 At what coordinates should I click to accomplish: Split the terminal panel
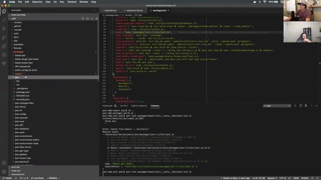(300, 105)
